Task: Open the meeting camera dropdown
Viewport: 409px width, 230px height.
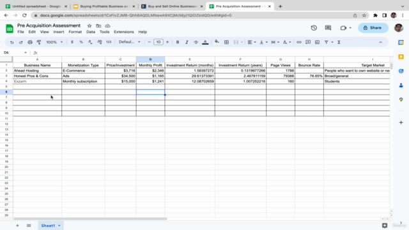Action: click(x=350, y=27)
